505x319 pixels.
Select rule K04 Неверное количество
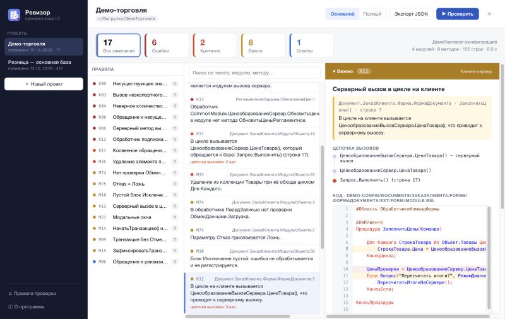click(135, 106)
